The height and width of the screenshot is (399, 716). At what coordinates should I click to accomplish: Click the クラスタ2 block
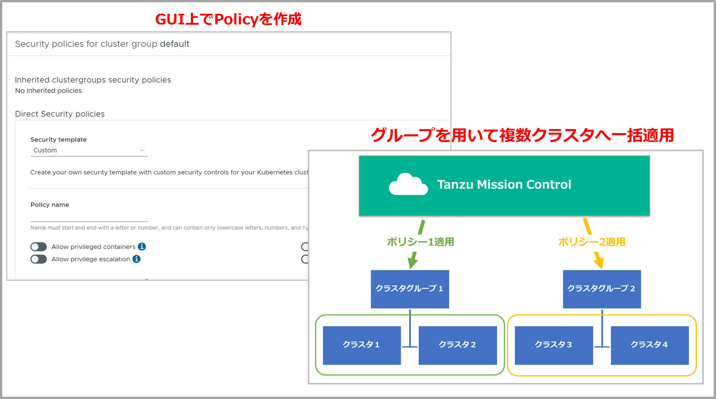click(x=458, y=345)
